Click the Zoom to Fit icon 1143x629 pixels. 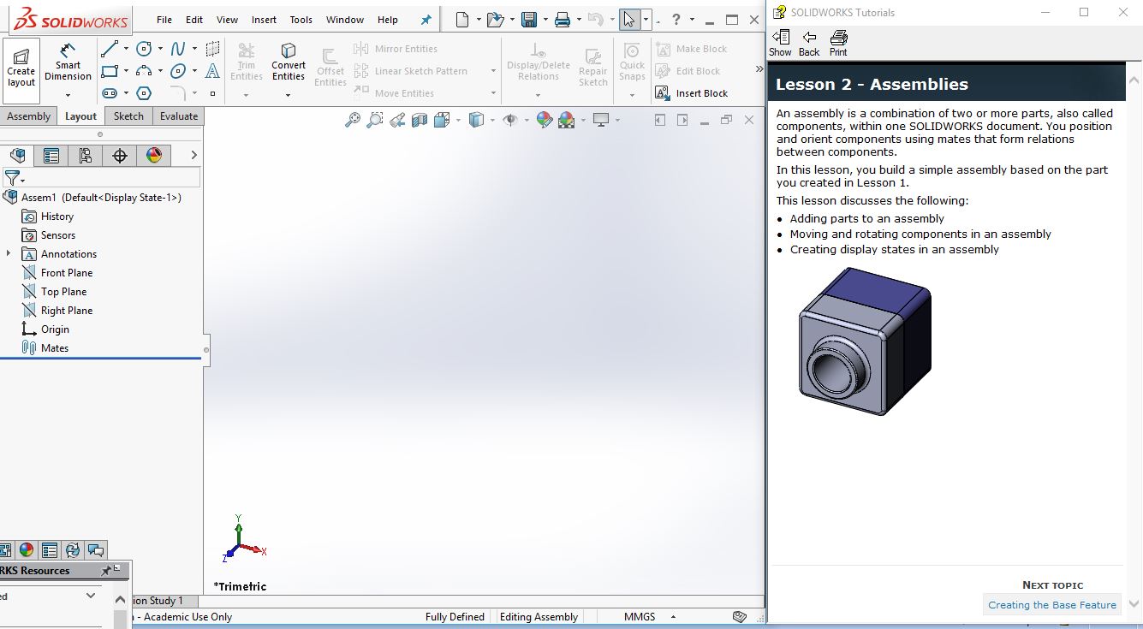click(x=353, y=121)
